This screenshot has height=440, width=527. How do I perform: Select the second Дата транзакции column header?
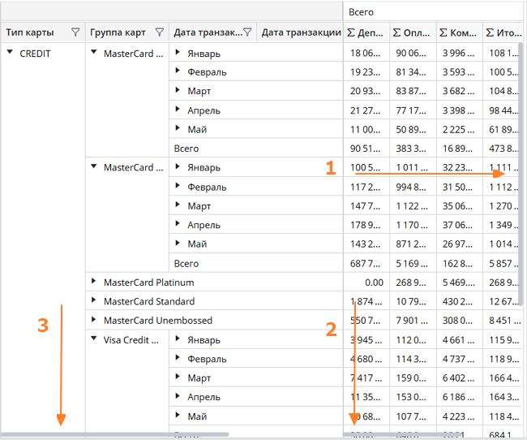click(x=301, y=33)
